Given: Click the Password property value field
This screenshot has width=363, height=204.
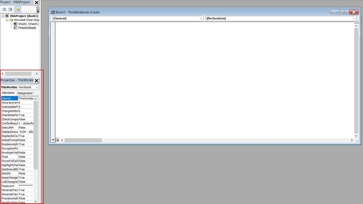Looking at the screenshot, I should [26, 186].
